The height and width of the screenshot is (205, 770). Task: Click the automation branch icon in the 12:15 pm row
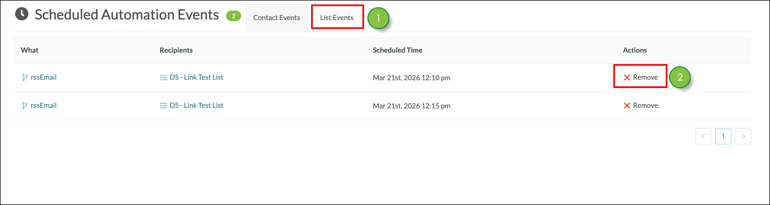25,106
